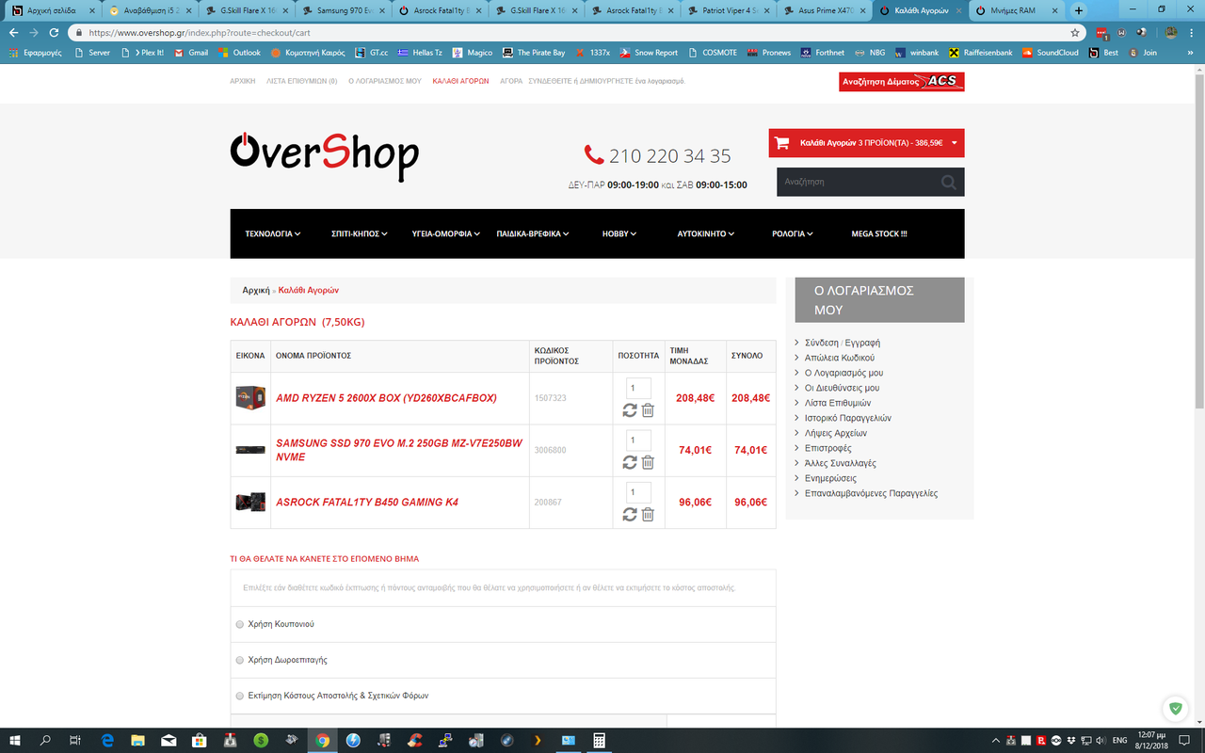Open Calculator app in taskbar
The image size is (1205, 753).
point(598,741)
